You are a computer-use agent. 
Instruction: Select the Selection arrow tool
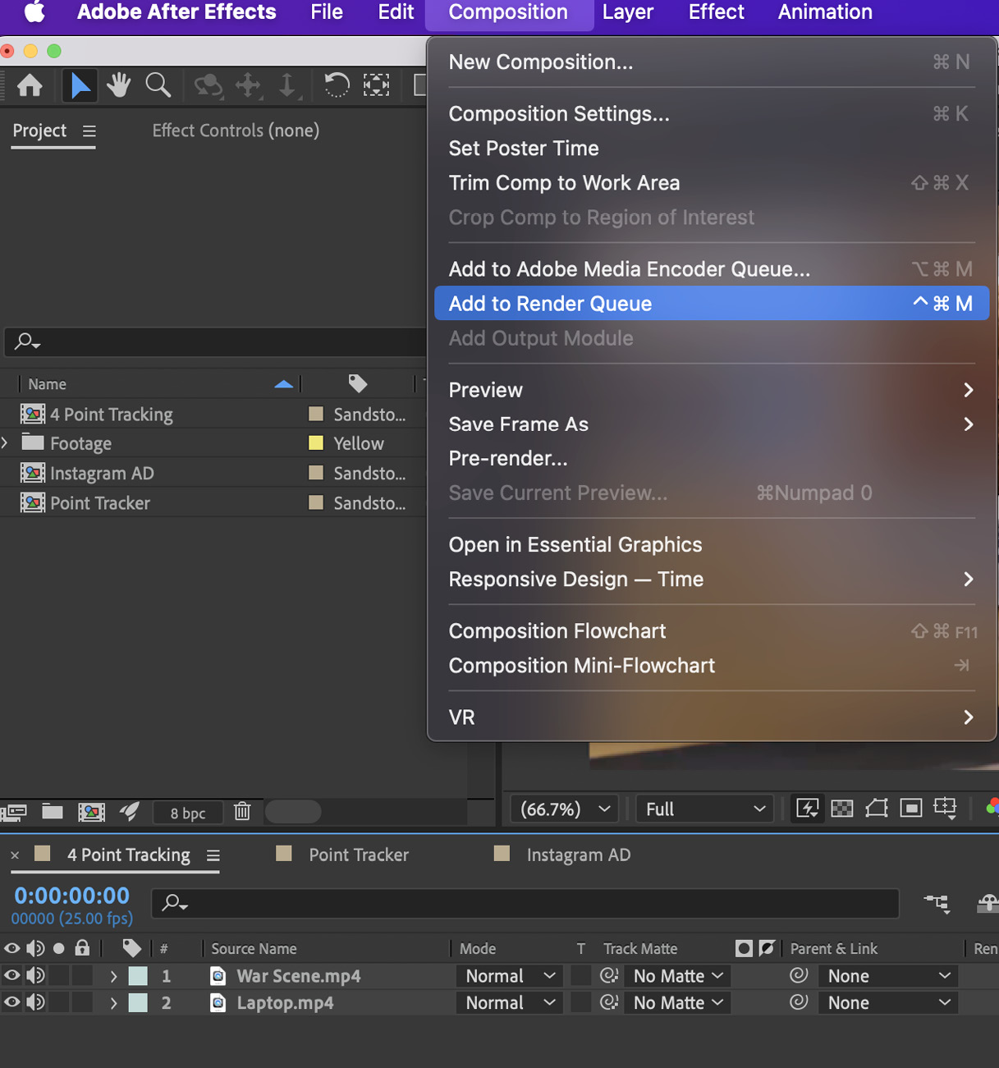point(80,85)
